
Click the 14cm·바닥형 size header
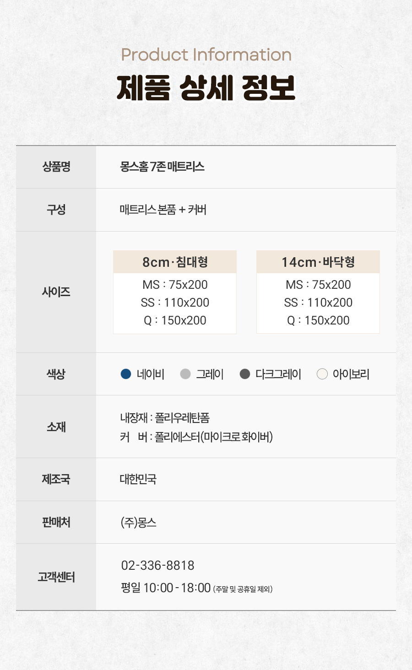(318, 262)
